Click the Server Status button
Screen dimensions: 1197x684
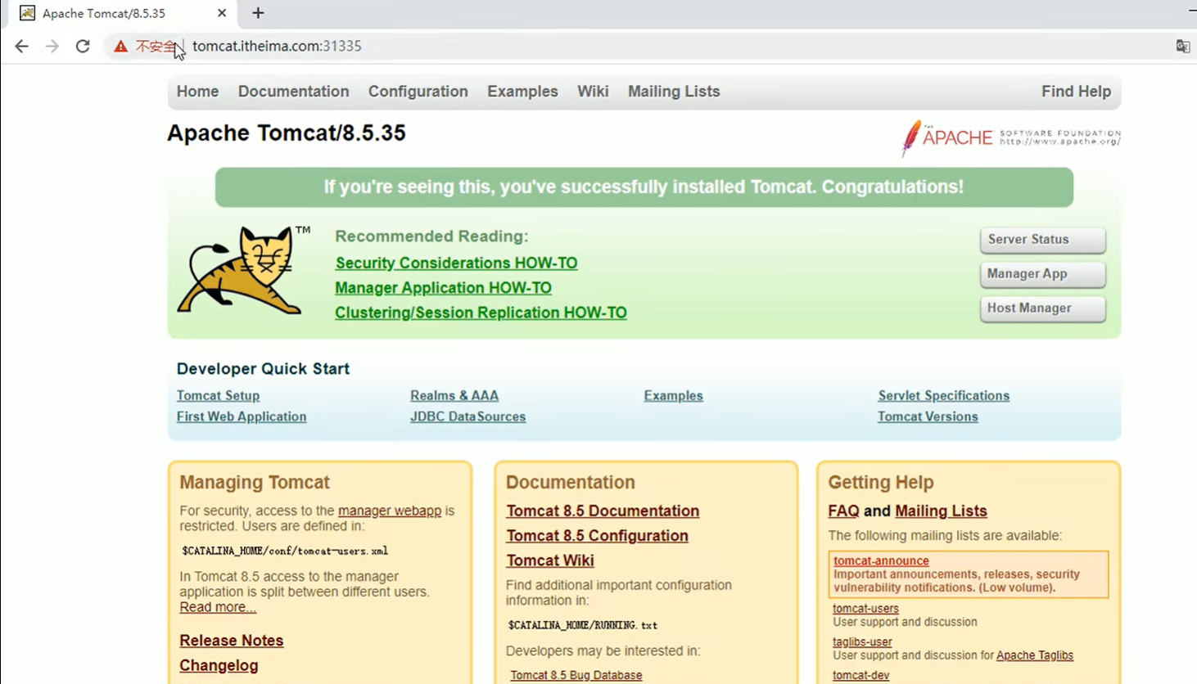[1042, 240]
